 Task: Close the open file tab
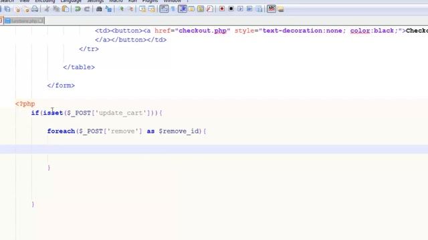click(41, 21)
